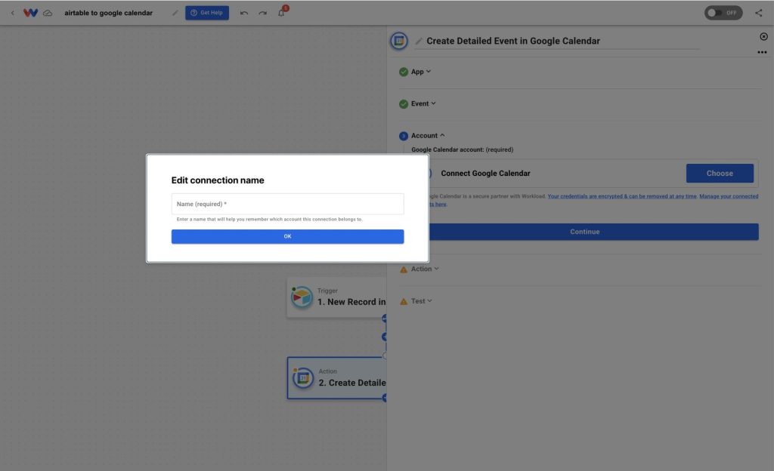Image resolution: width=774 pixels, height=471 pixels.
Task: Click the Airtable icon on trigger step
Action: click(302, 297)
